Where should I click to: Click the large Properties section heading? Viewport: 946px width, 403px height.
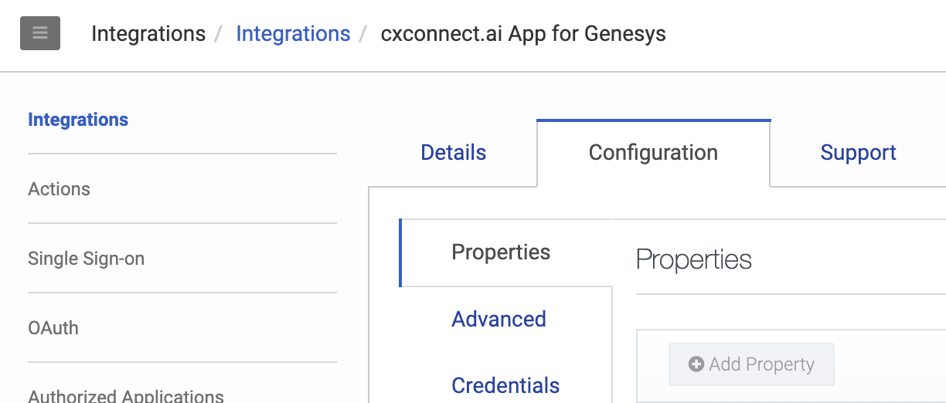click(693, 259)
